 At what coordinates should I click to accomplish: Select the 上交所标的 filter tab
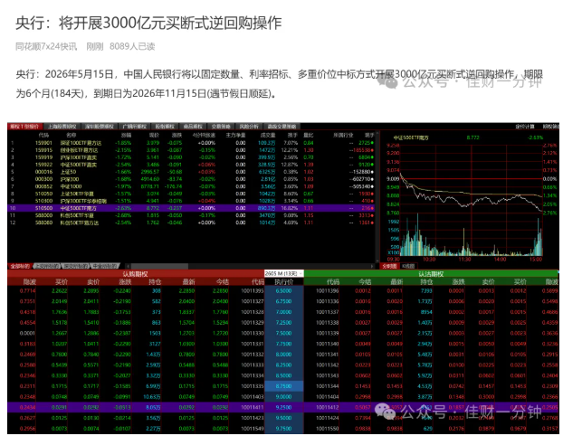click(x=47, y=266)
